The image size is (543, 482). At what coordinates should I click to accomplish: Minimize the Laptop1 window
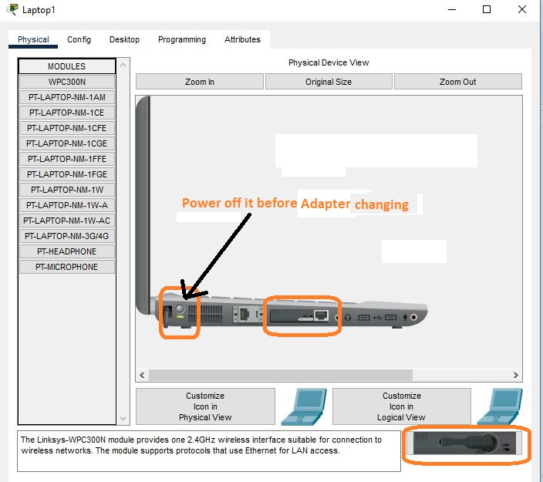[x=452, y=9]
